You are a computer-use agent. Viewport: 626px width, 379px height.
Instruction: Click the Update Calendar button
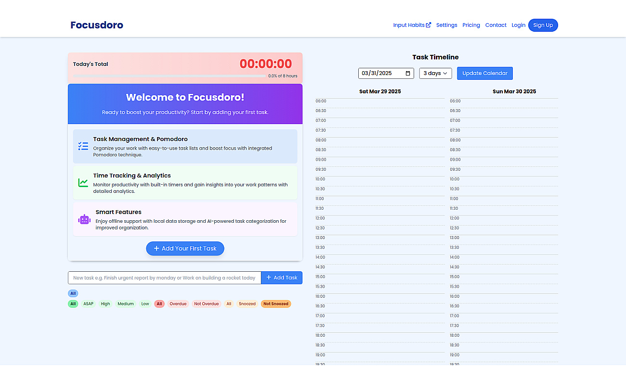click(x=485, y=73)
